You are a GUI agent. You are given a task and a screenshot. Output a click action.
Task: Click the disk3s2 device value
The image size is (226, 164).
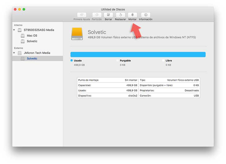133,95
